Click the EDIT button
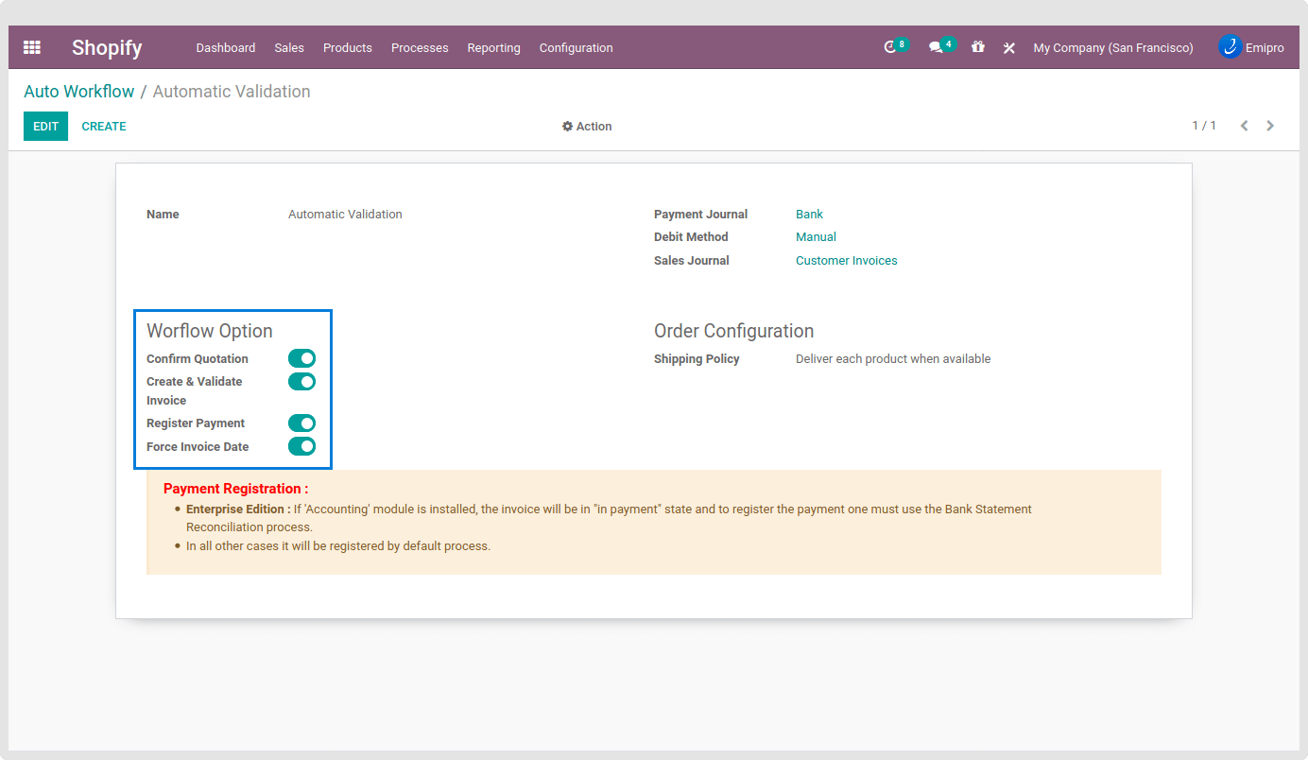The image size is (1308, 760). pyautogui.click(x=45, y=127)
